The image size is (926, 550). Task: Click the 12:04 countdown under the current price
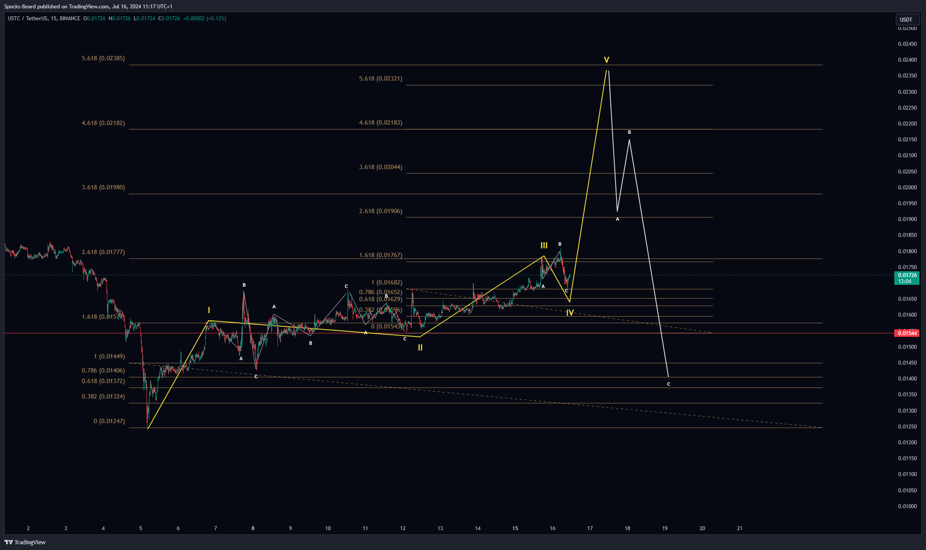[x=905, y=281]
